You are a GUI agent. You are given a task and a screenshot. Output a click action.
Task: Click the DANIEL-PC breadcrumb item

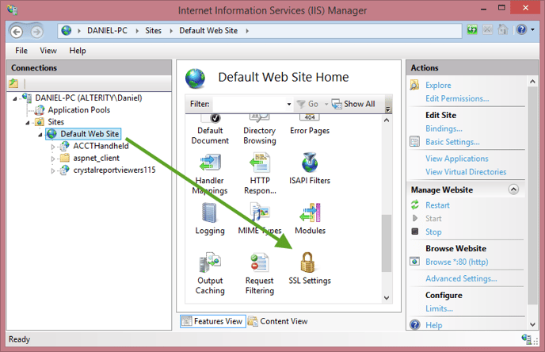click(107, 31)
